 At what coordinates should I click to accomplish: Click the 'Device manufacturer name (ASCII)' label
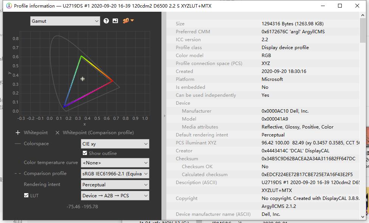tap(213, 214)
